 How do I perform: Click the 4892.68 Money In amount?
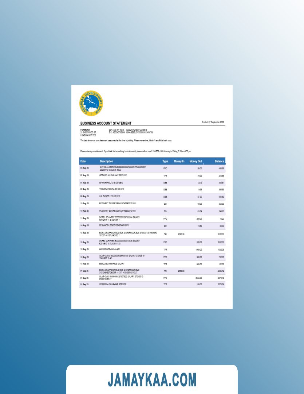tap(181, 271)
